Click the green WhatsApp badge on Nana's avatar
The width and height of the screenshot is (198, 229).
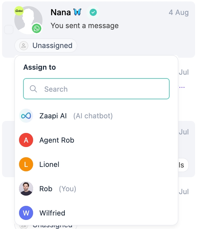click(x=37, y=28)
